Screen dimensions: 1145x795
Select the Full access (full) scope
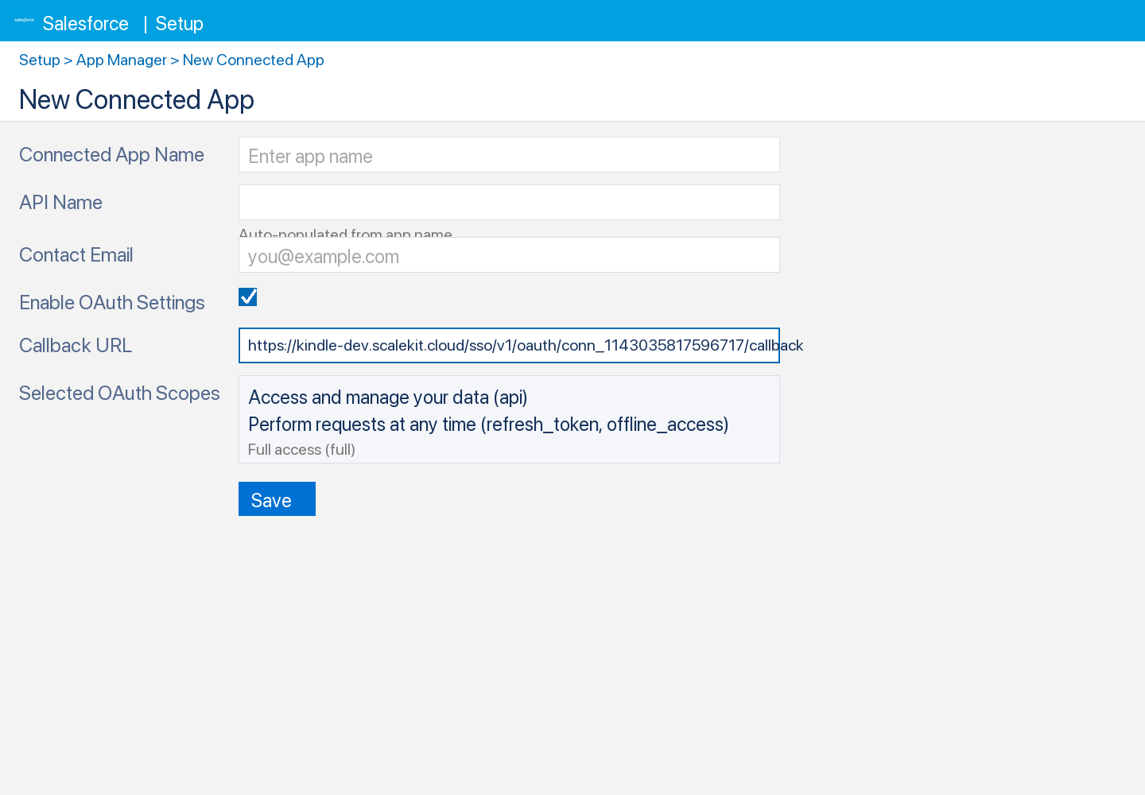coord(301,449)
